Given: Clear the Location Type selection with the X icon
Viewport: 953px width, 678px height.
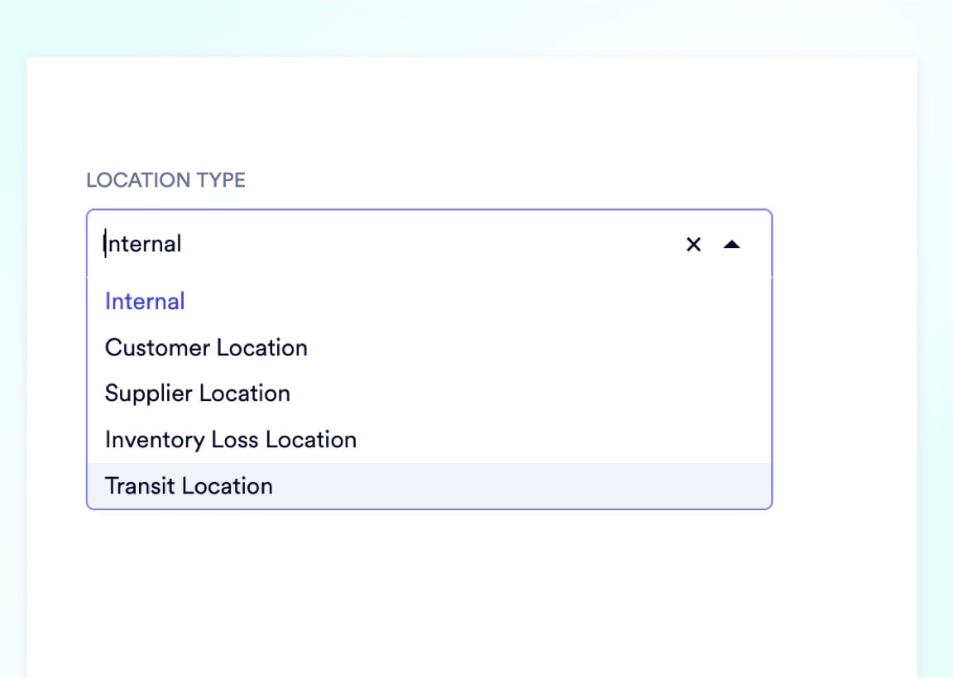Looking at the screenshot, I should [693, 244].
